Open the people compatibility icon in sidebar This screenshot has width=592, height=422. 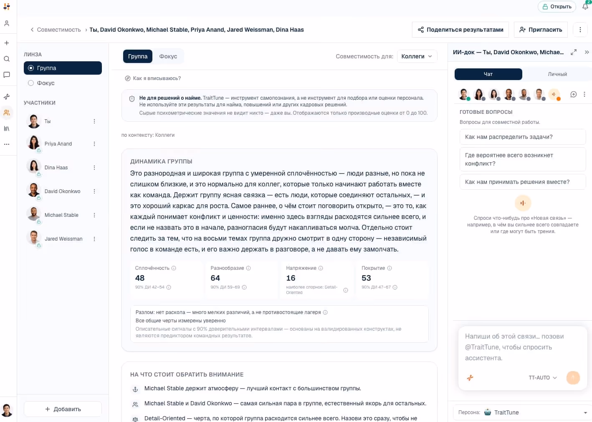[7, 113]
